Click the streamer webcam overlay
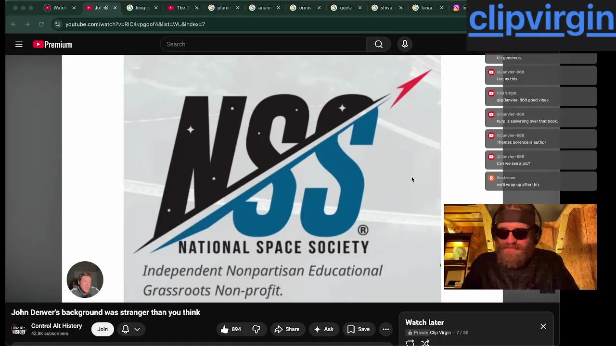 (520, 247)
